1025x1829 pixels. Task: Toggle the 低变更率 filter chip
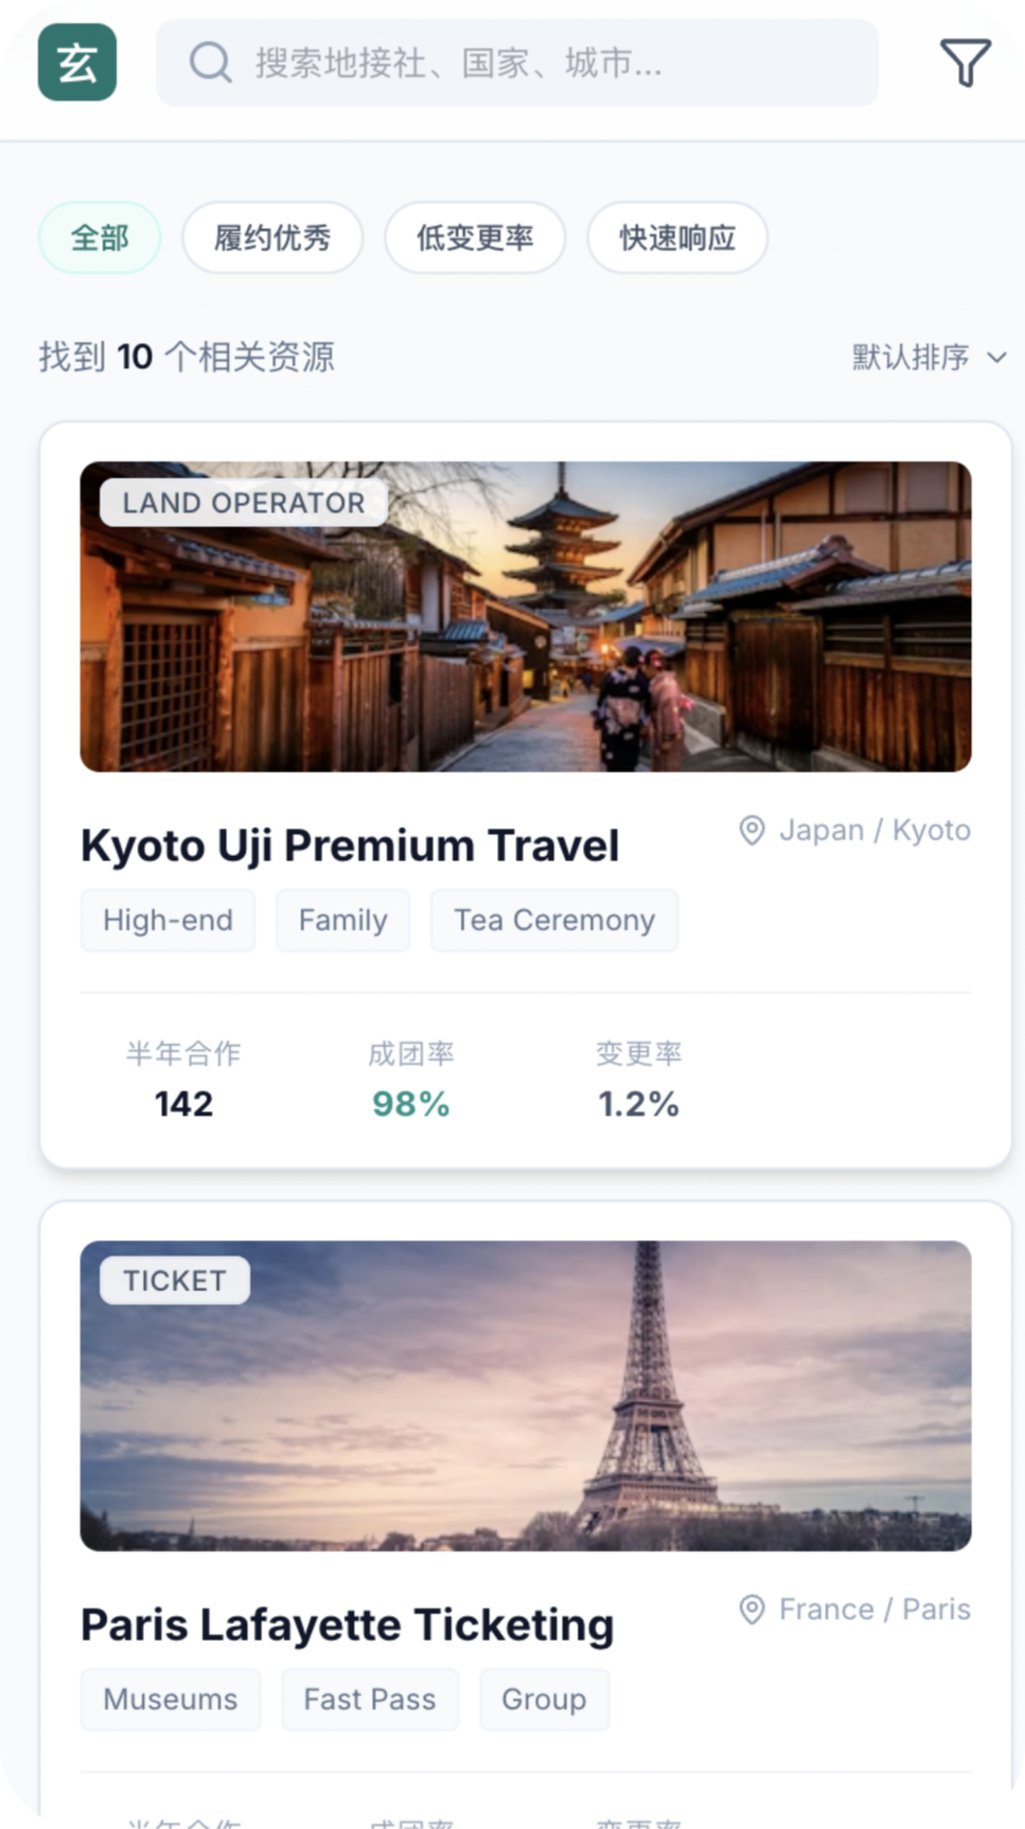[x=475, y=238]
